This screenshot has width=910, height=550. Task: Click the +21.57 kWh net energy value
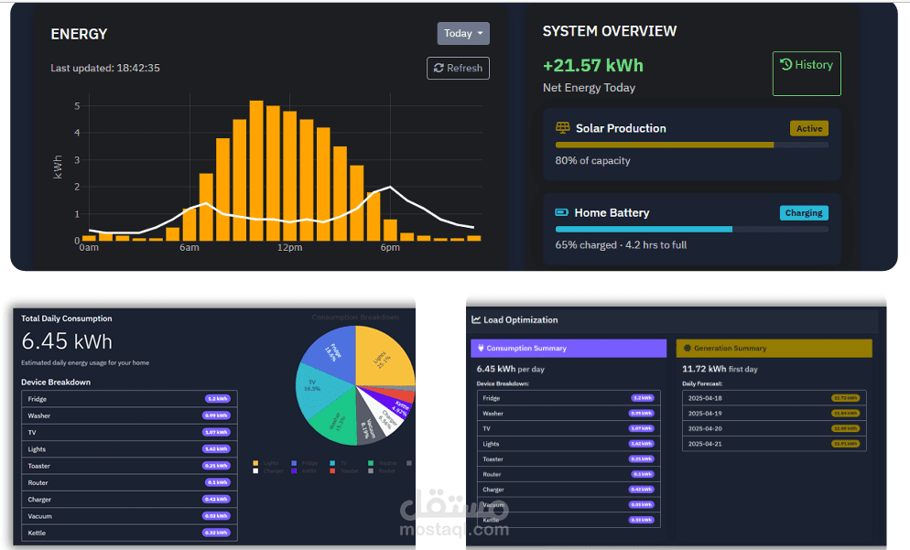point(592,66)
